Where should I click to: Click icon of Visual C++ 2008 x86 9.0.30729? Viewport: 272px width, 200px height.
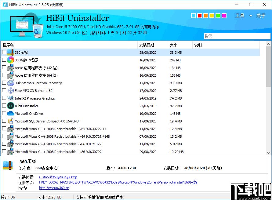pos(11,152)
